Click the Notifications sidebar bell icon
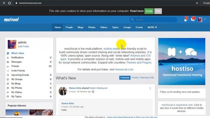Viewport: 210px width, 118px height. [8, 58]
